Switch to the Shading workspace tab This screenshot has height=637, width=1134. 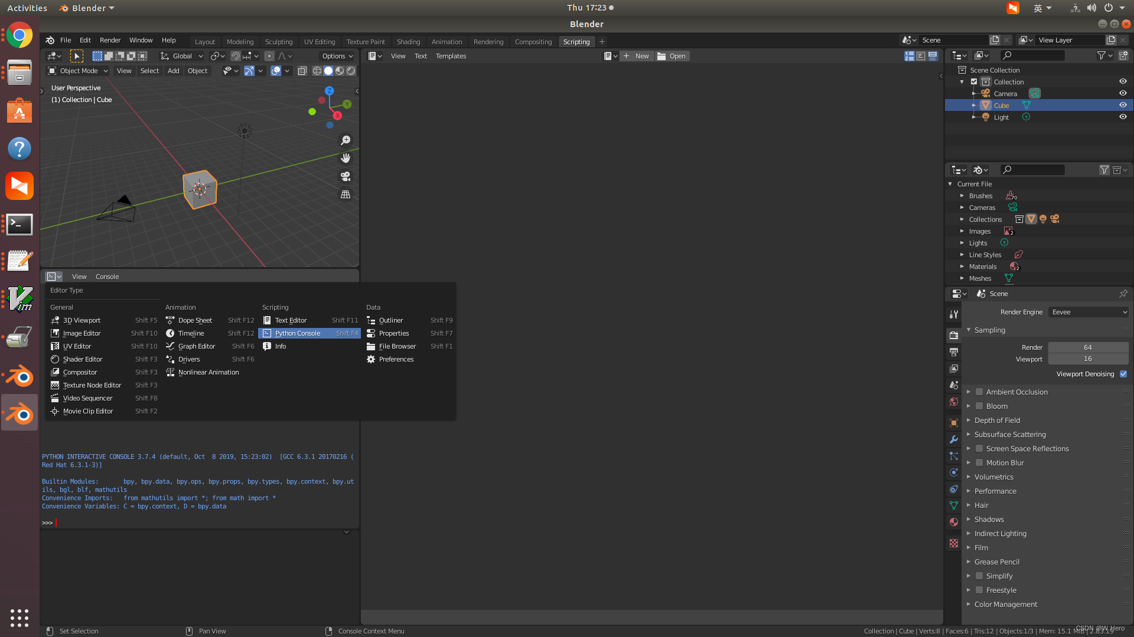408,42
